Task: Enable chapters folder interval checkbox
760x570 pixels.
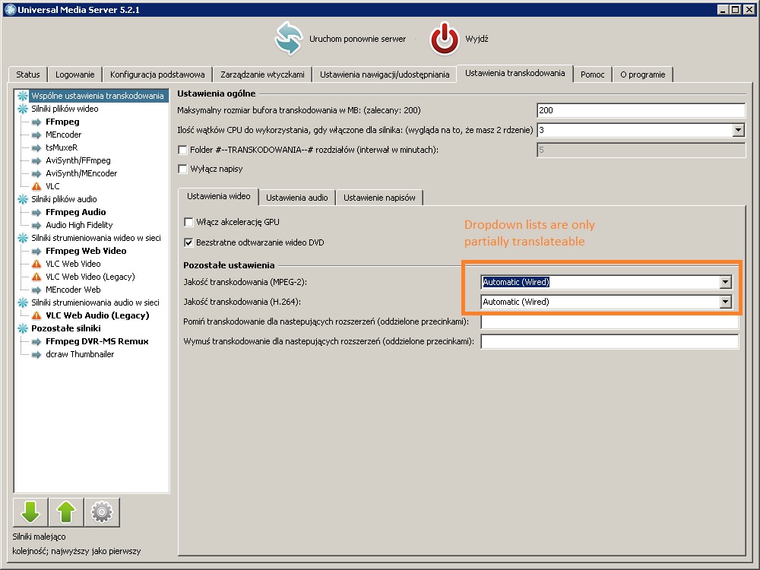Action: pos(182,150)
